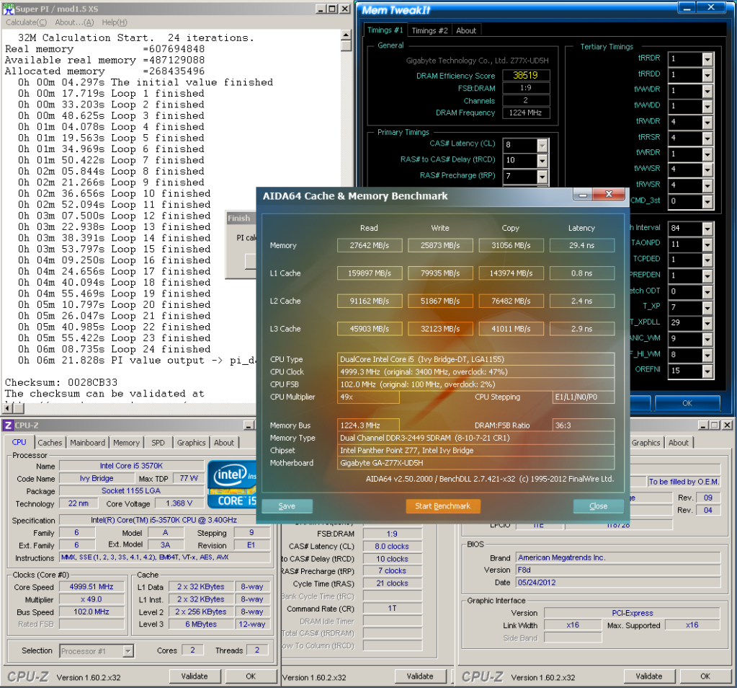Open the Caches tab in CPU-Z
The width and height of the screenshot is (737, 688).
pos(50,443)
